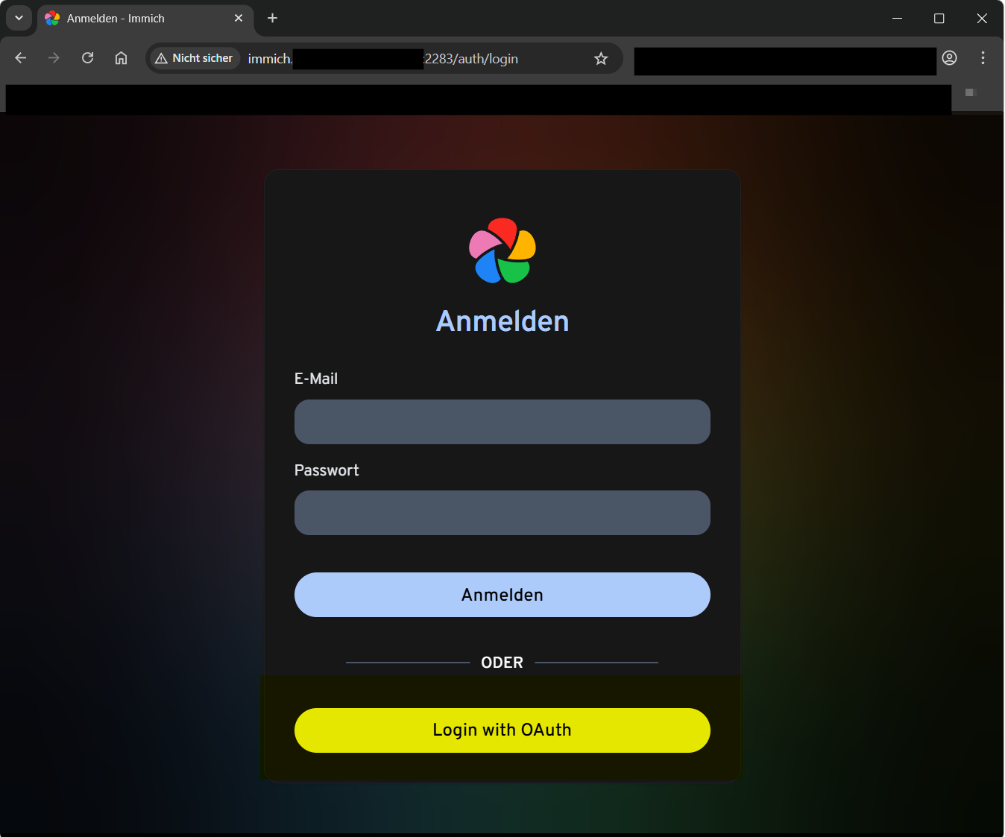Open the Chrome three-dot menu

[983, 58]
